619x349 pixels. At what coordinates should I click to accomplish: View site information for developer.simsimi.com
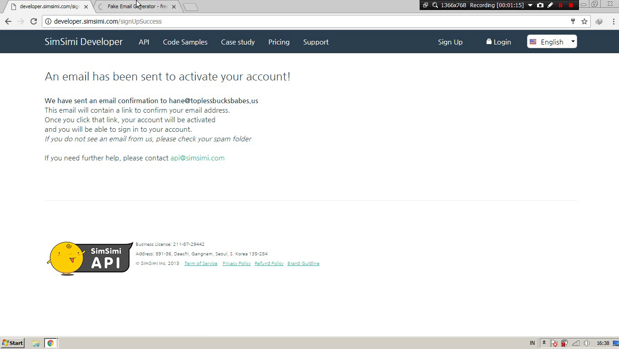48,21
